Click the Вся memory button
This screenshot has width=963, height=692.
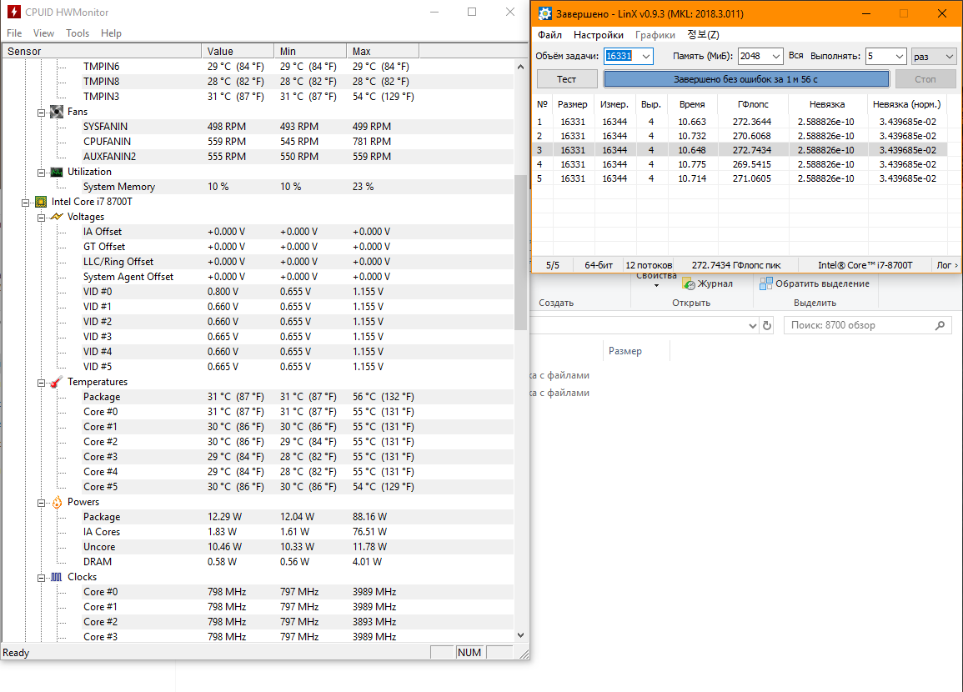pyautogui.click(x=795, y=56)
